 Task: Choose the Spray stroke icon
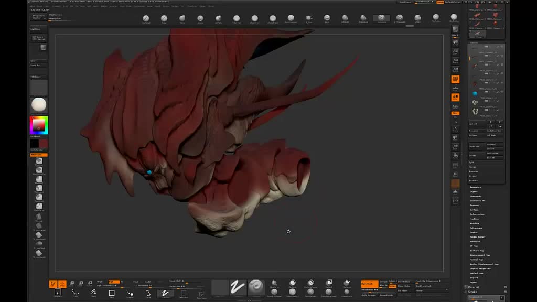[x=93, y=294]
